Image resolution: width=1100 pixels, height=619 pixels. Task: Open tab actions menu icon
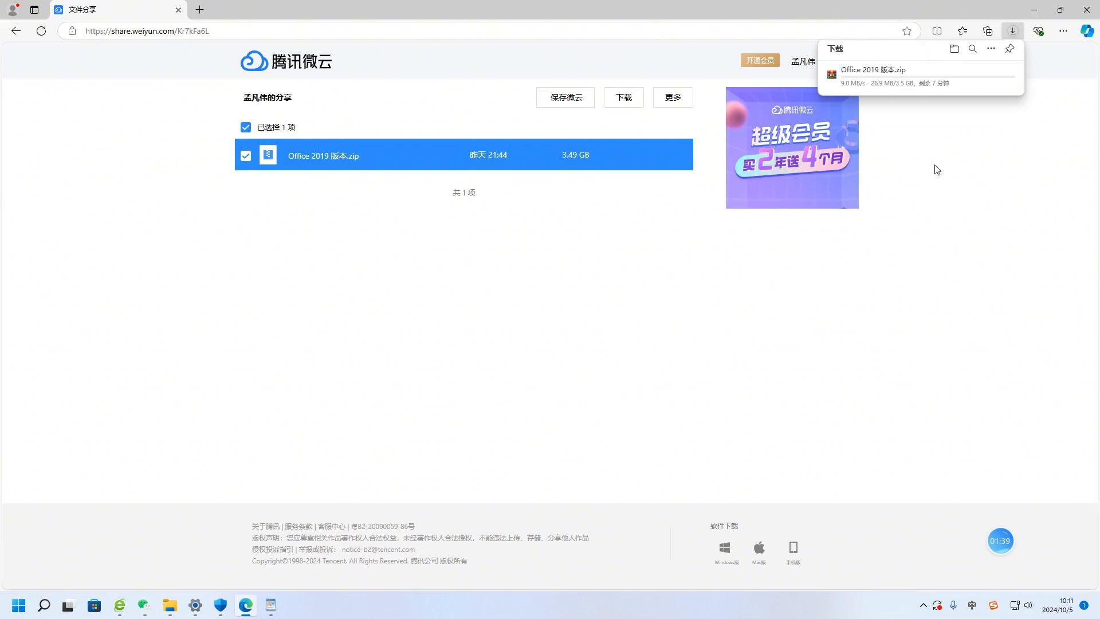point(34,10)
